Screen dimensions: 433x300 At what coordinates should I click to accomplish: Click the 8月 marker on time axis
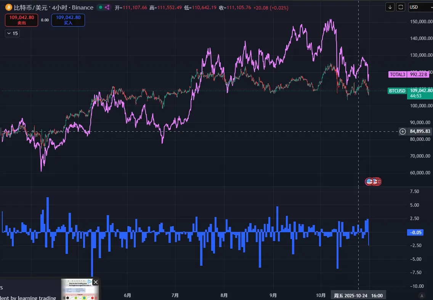tap(224, 295)
